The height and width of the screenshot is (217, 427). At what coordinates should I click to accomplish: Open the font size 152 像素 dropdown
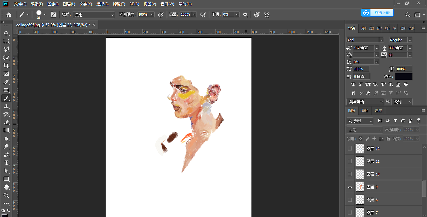[x=377, y=48]
